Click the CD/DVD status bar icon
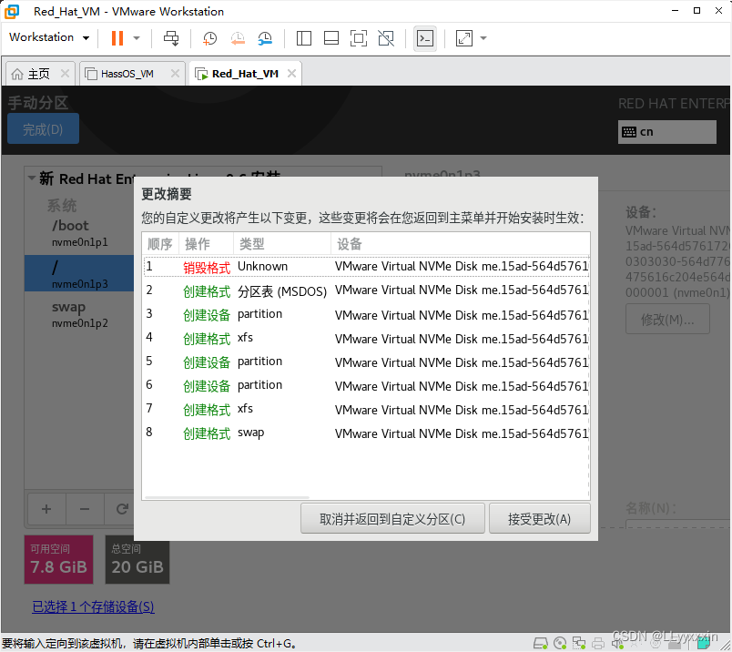 [x=560, y=642]
